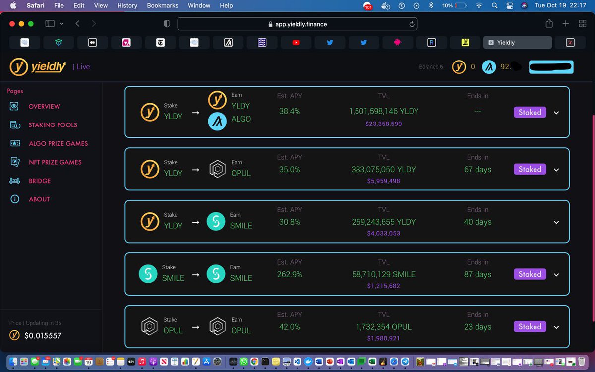The image size is (595, 372).
Task: Click the YLDY price coin icon at bottom-left
Action: [15, 336]
